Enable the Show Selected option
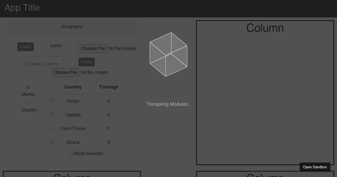Screen dimensions: 337x177 (72, 153)
